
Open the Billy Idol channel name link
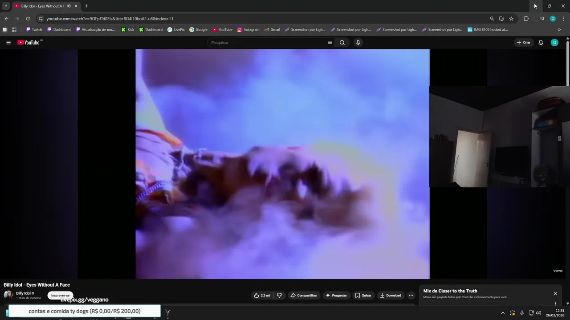coord(23,293)
